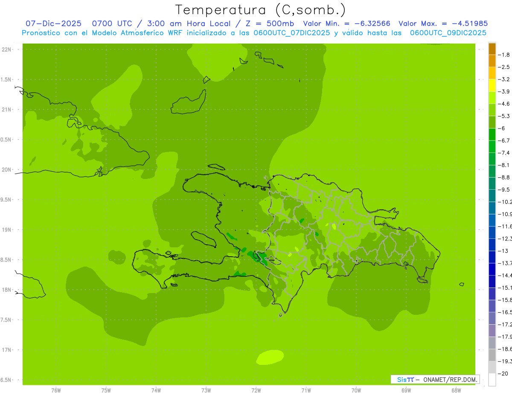Click the '0600UTC_09DIC2025' valid-until timestamp

(x=448, y=33)
